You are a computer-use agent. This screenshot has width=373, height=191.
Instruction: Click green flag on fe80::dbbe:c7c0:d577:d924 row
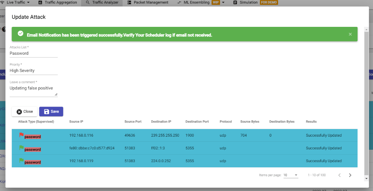point(21,148)
